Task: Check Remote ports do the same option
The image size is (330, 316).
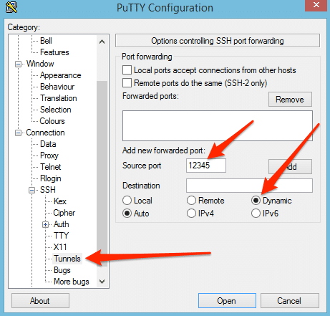Action: 127,83
